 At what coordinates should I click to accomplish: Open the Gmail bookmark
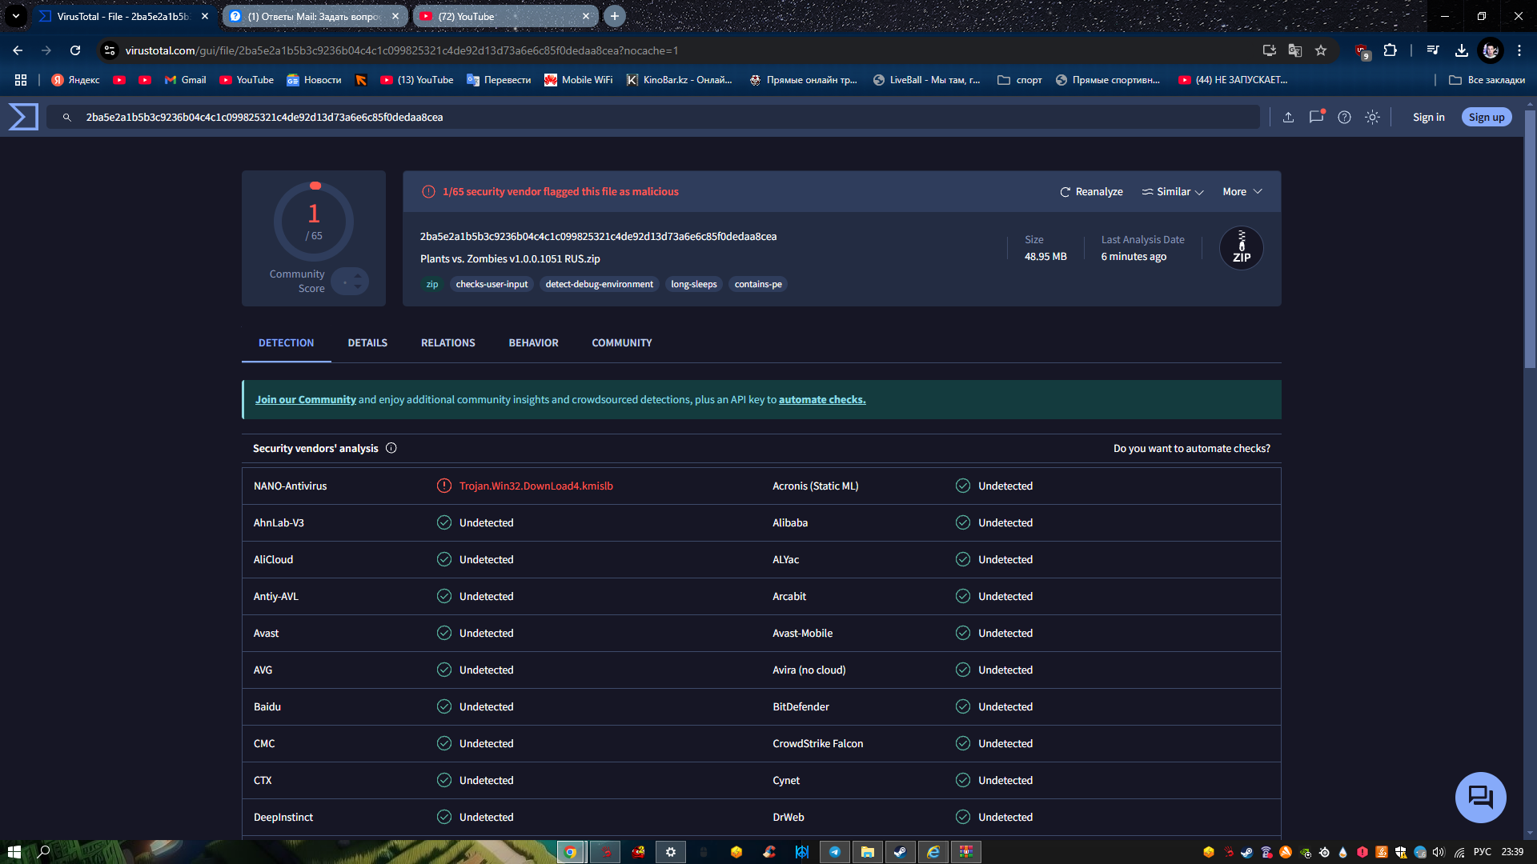click(x=185, y=80)
